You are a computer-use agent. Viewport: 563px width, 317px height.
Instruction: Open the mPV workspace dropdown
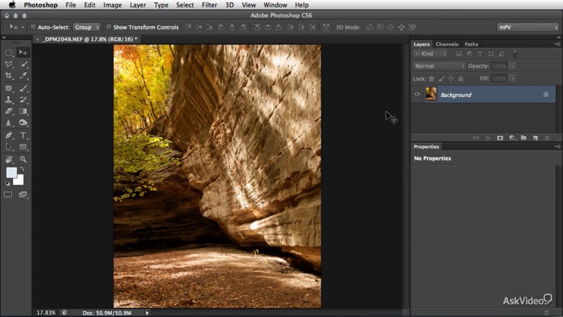[528, 27]
